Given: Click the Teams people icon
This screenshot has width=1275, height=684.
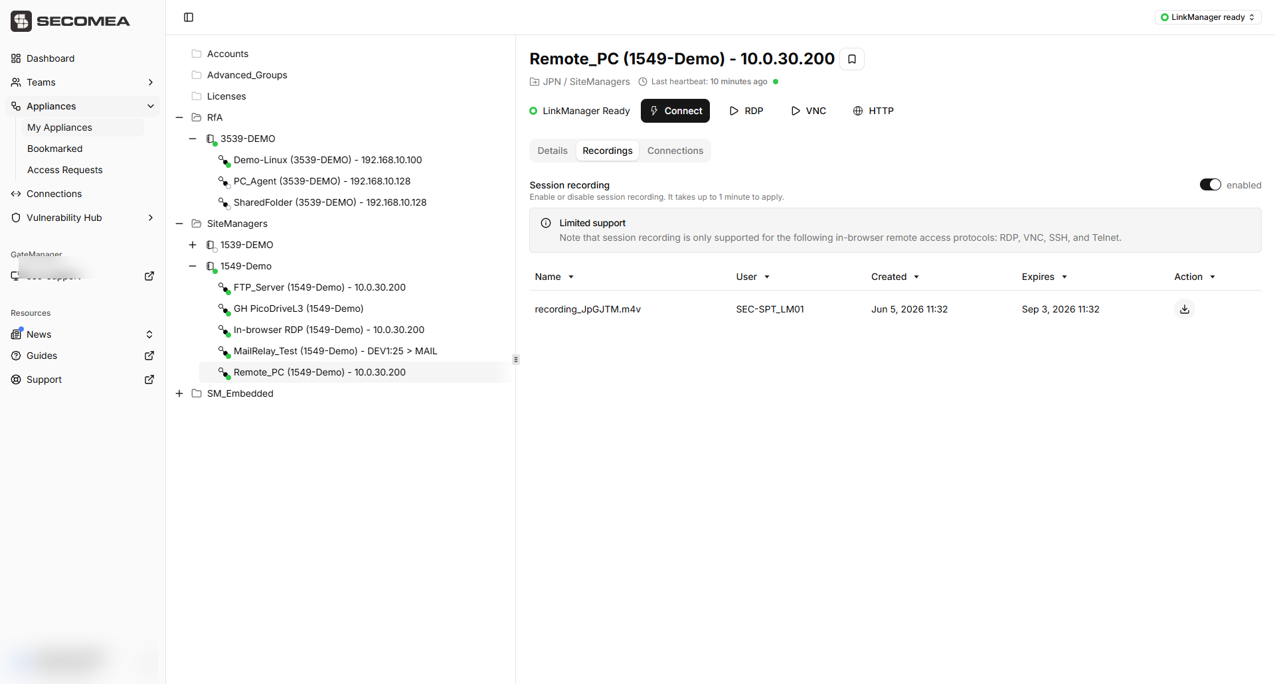Looking at the screenshot, I should (x=16, y=82).
